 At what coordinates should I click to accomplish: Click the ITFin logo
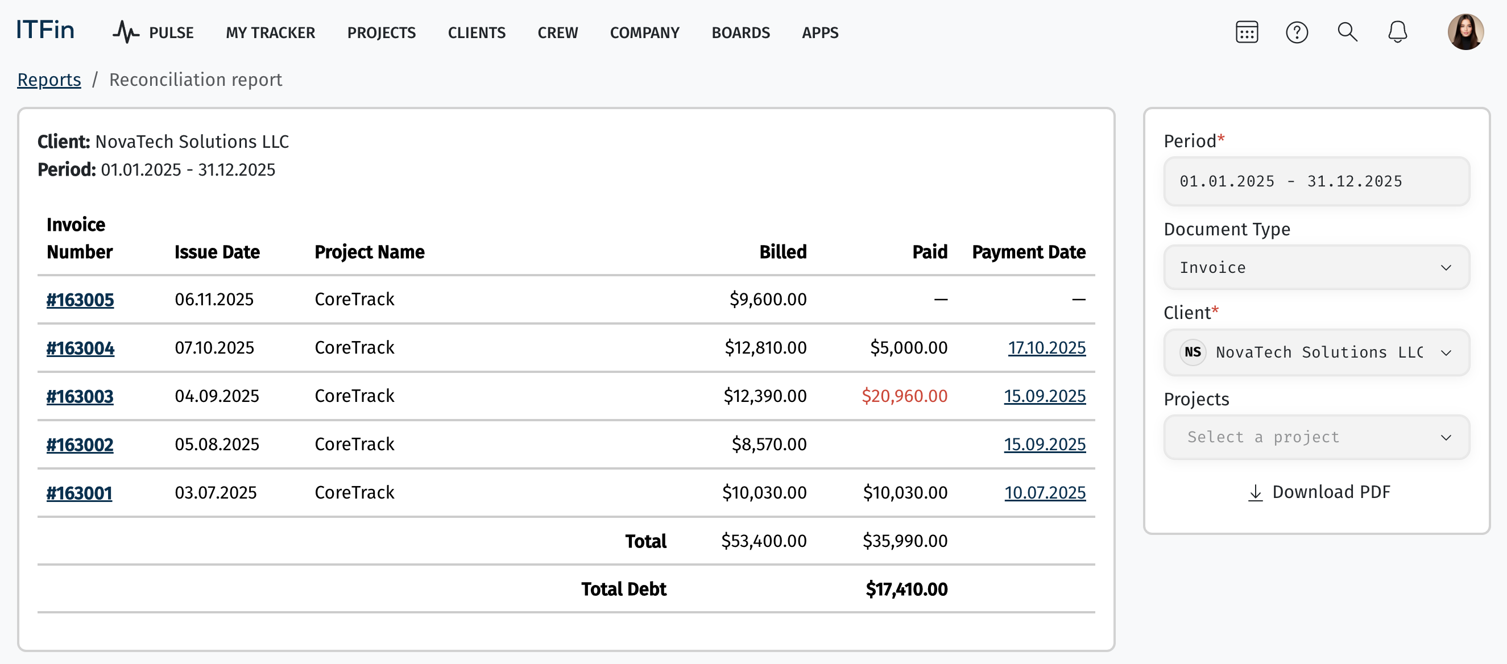pos(45,31)
